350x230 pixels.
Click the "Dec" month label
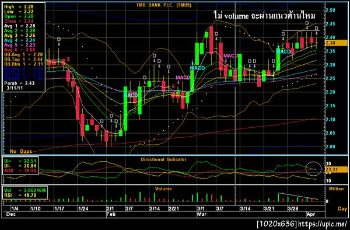(11, 214)
